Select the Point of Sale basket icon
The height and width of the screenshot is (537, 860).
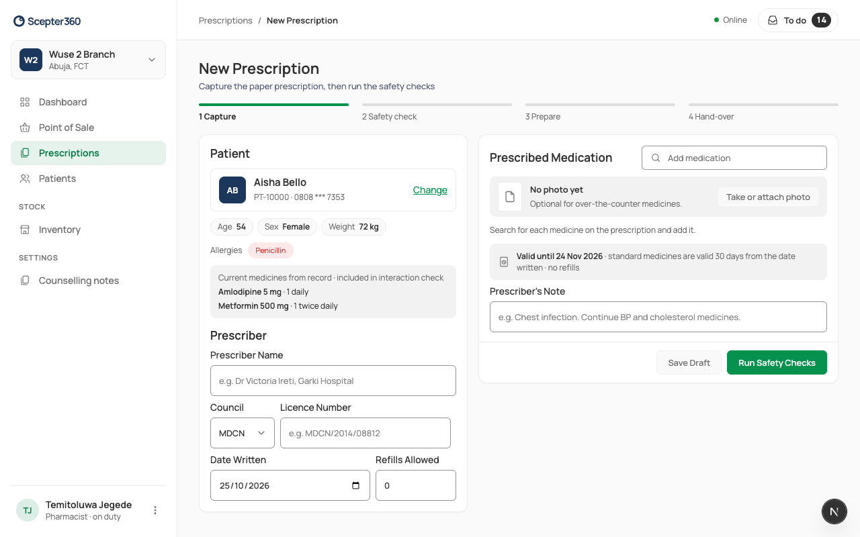25,128
